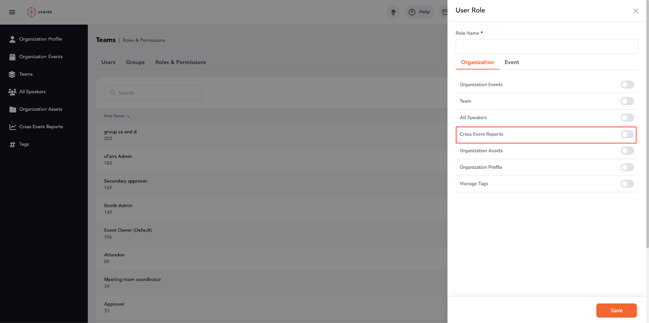Open Organization Assets folder in sidebar
The image size is (649, 323).
(x=41, y=109)
